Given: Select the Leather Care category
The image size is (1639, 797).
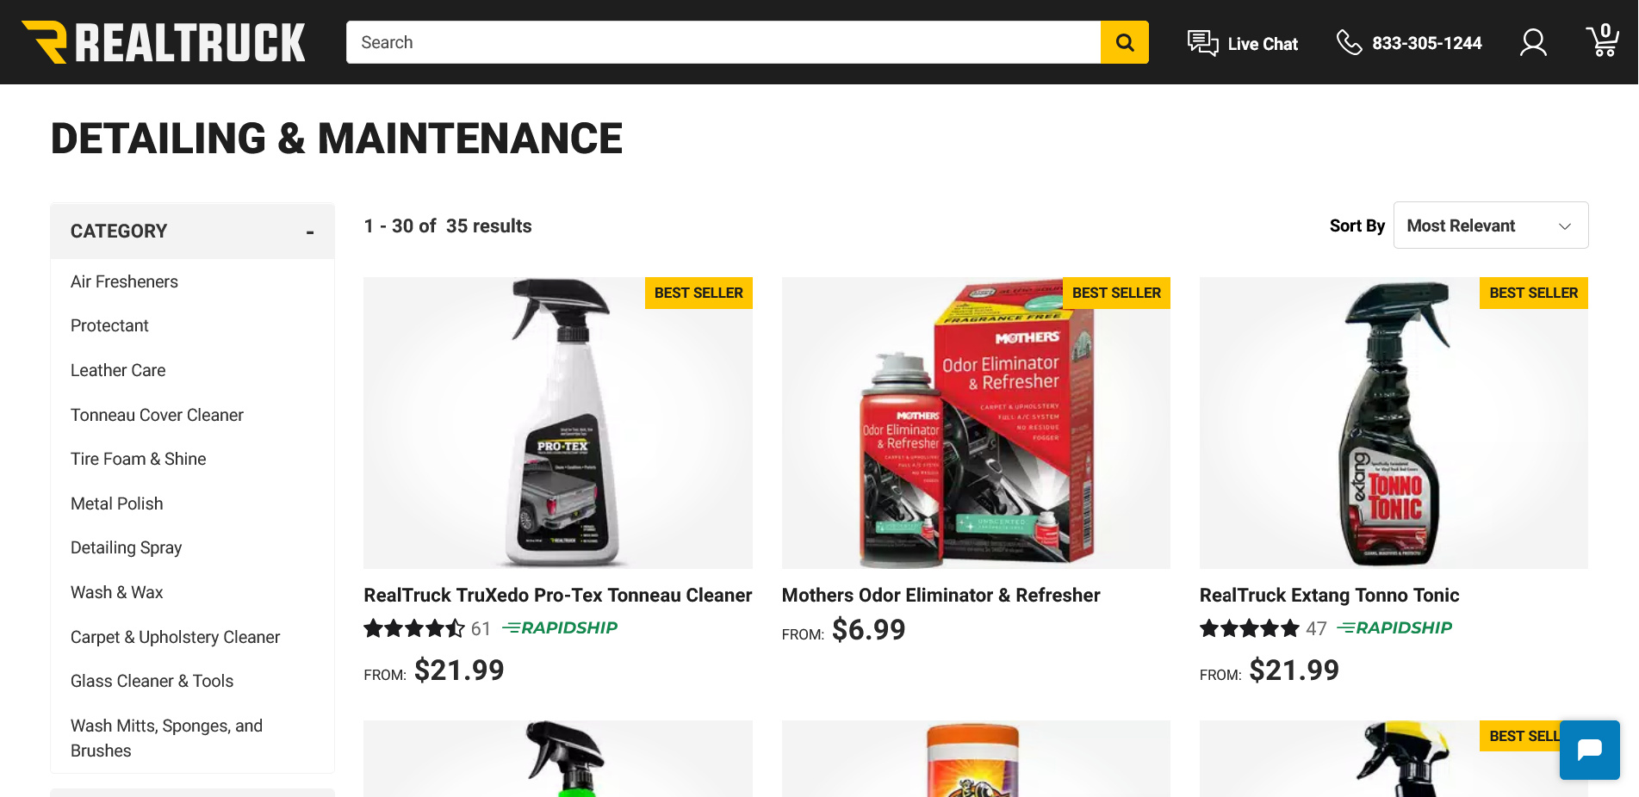Looking at the screenshot, I should click(118, 370).
